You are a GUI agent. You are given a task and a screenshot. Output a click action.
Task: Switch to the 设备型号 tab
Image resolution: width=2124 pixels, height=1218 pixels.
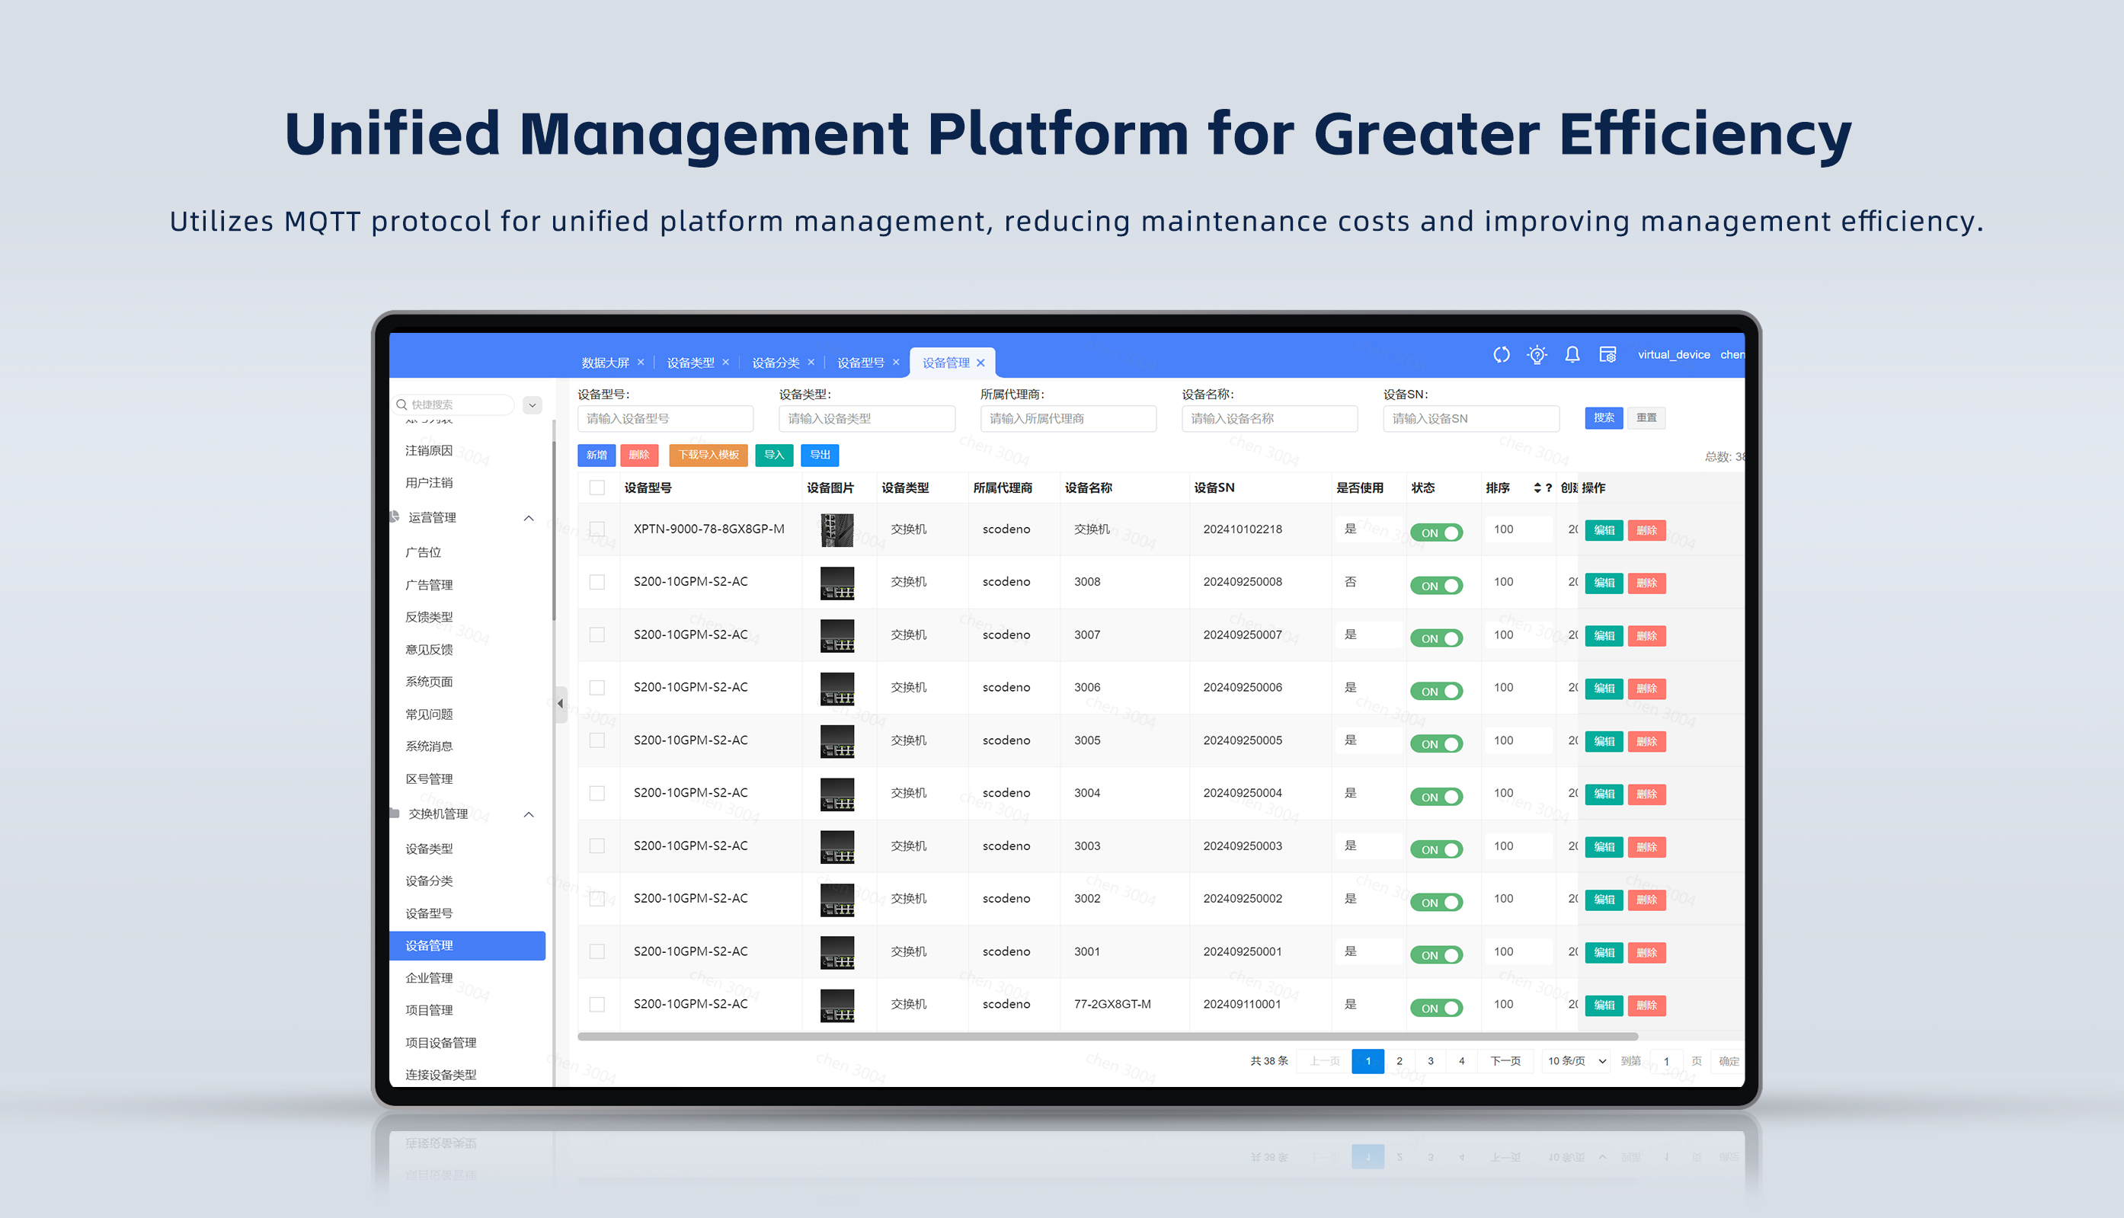point(860,363)
